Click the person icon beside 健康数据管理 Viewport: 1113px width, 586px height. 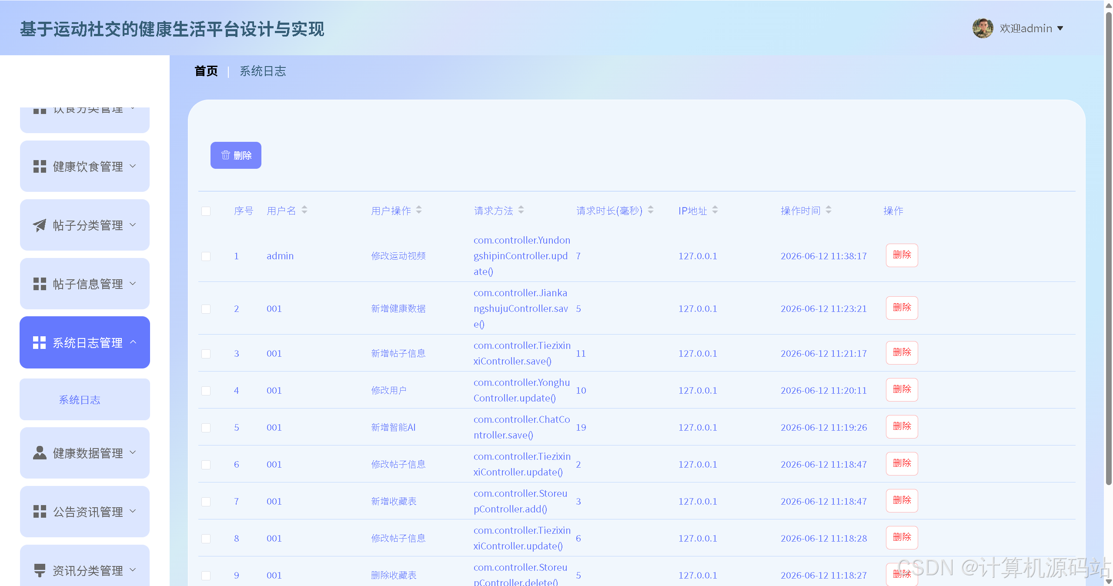[40, 453]
